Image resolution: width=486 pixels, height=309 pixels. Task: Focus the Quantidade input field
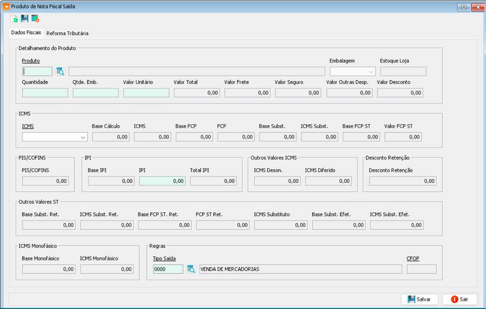(x=45, y=93)
